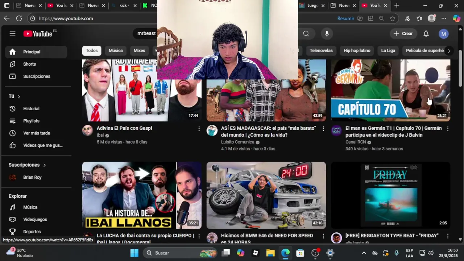Open Ver más tarde in sidebar
Viewport: 464px width, 261px height.
[x=36, y=133]
